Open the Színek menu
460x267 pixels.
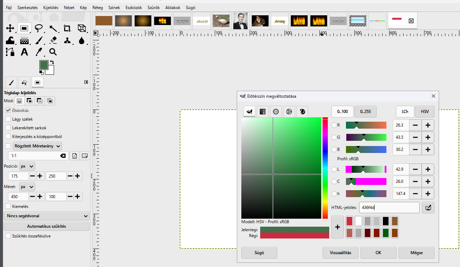tap(114, 7)
